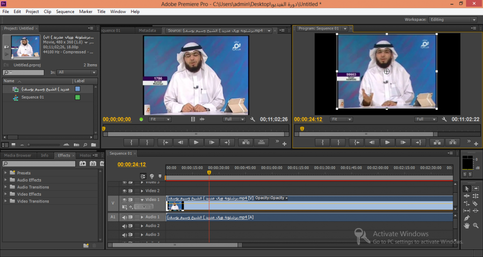The height and width of the screenshot is (257, 483).
Task: Hide the Video 1 track with eye icon
Action: 124,200
